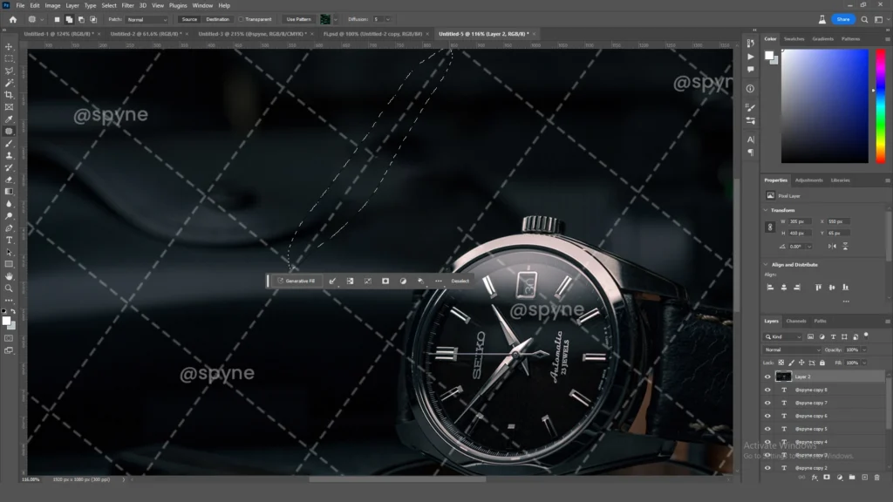
Task: Open the Plugins menu
Action: click(178, 6)
